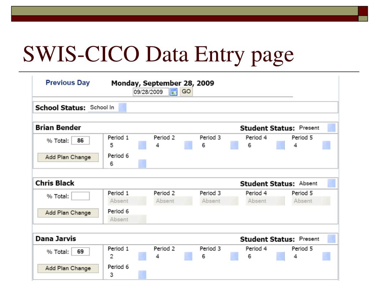Open Brian Bender's Period 6 score dropdown

click(x=142, y=164)
